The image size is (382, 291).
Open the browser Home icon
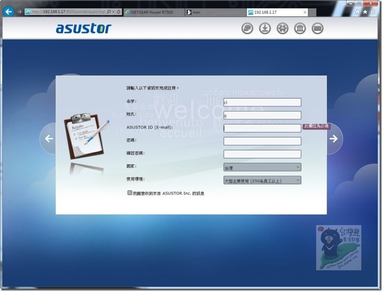pos(357,12)
